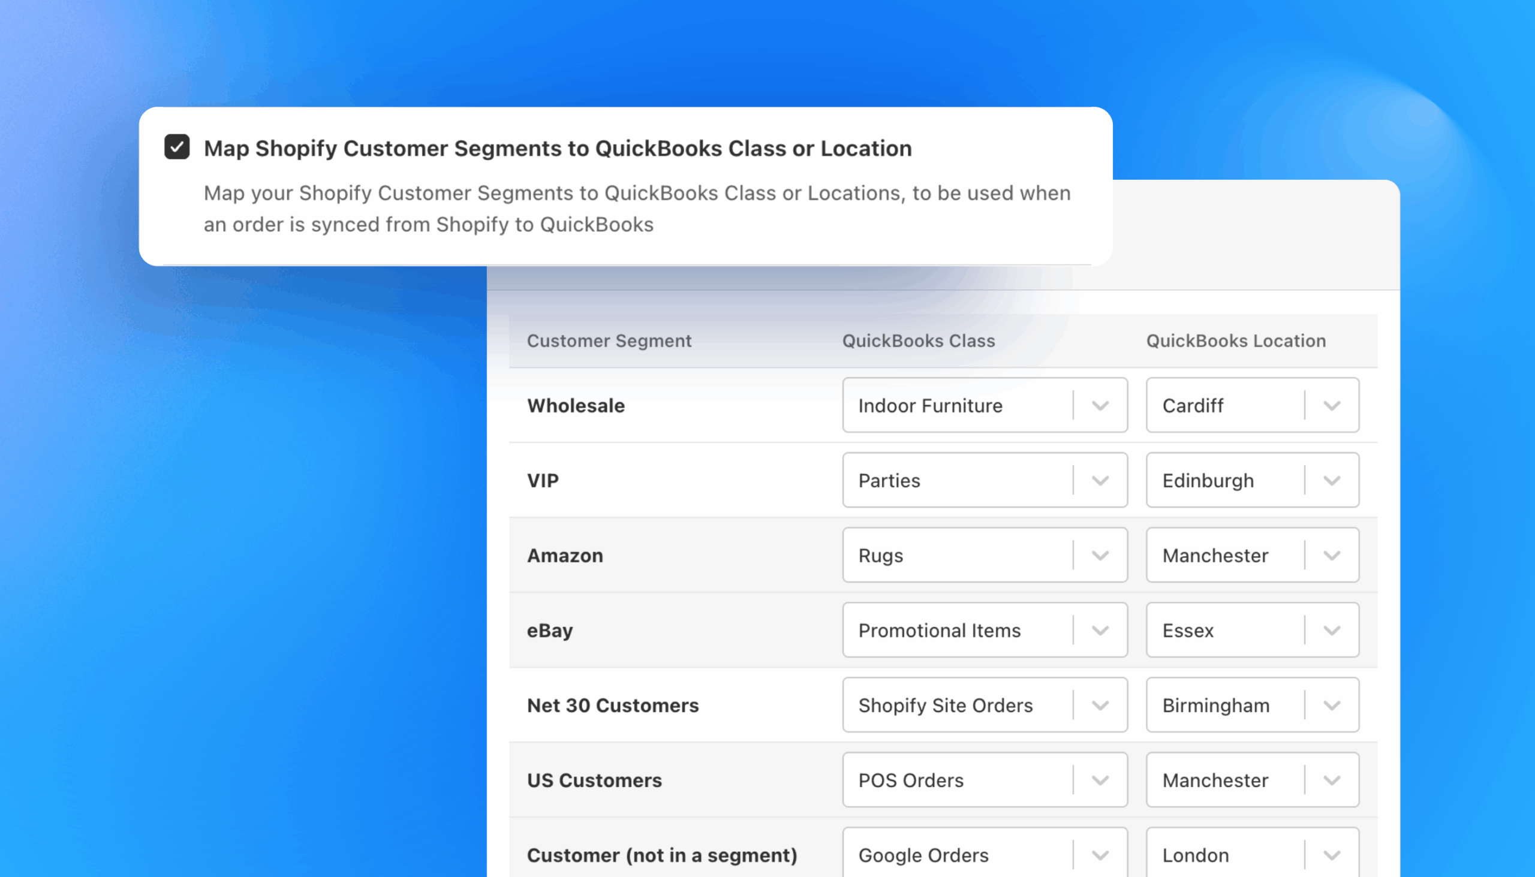Select the Net 30 Customers row label

pyautogui.click(x=613, y=706)
